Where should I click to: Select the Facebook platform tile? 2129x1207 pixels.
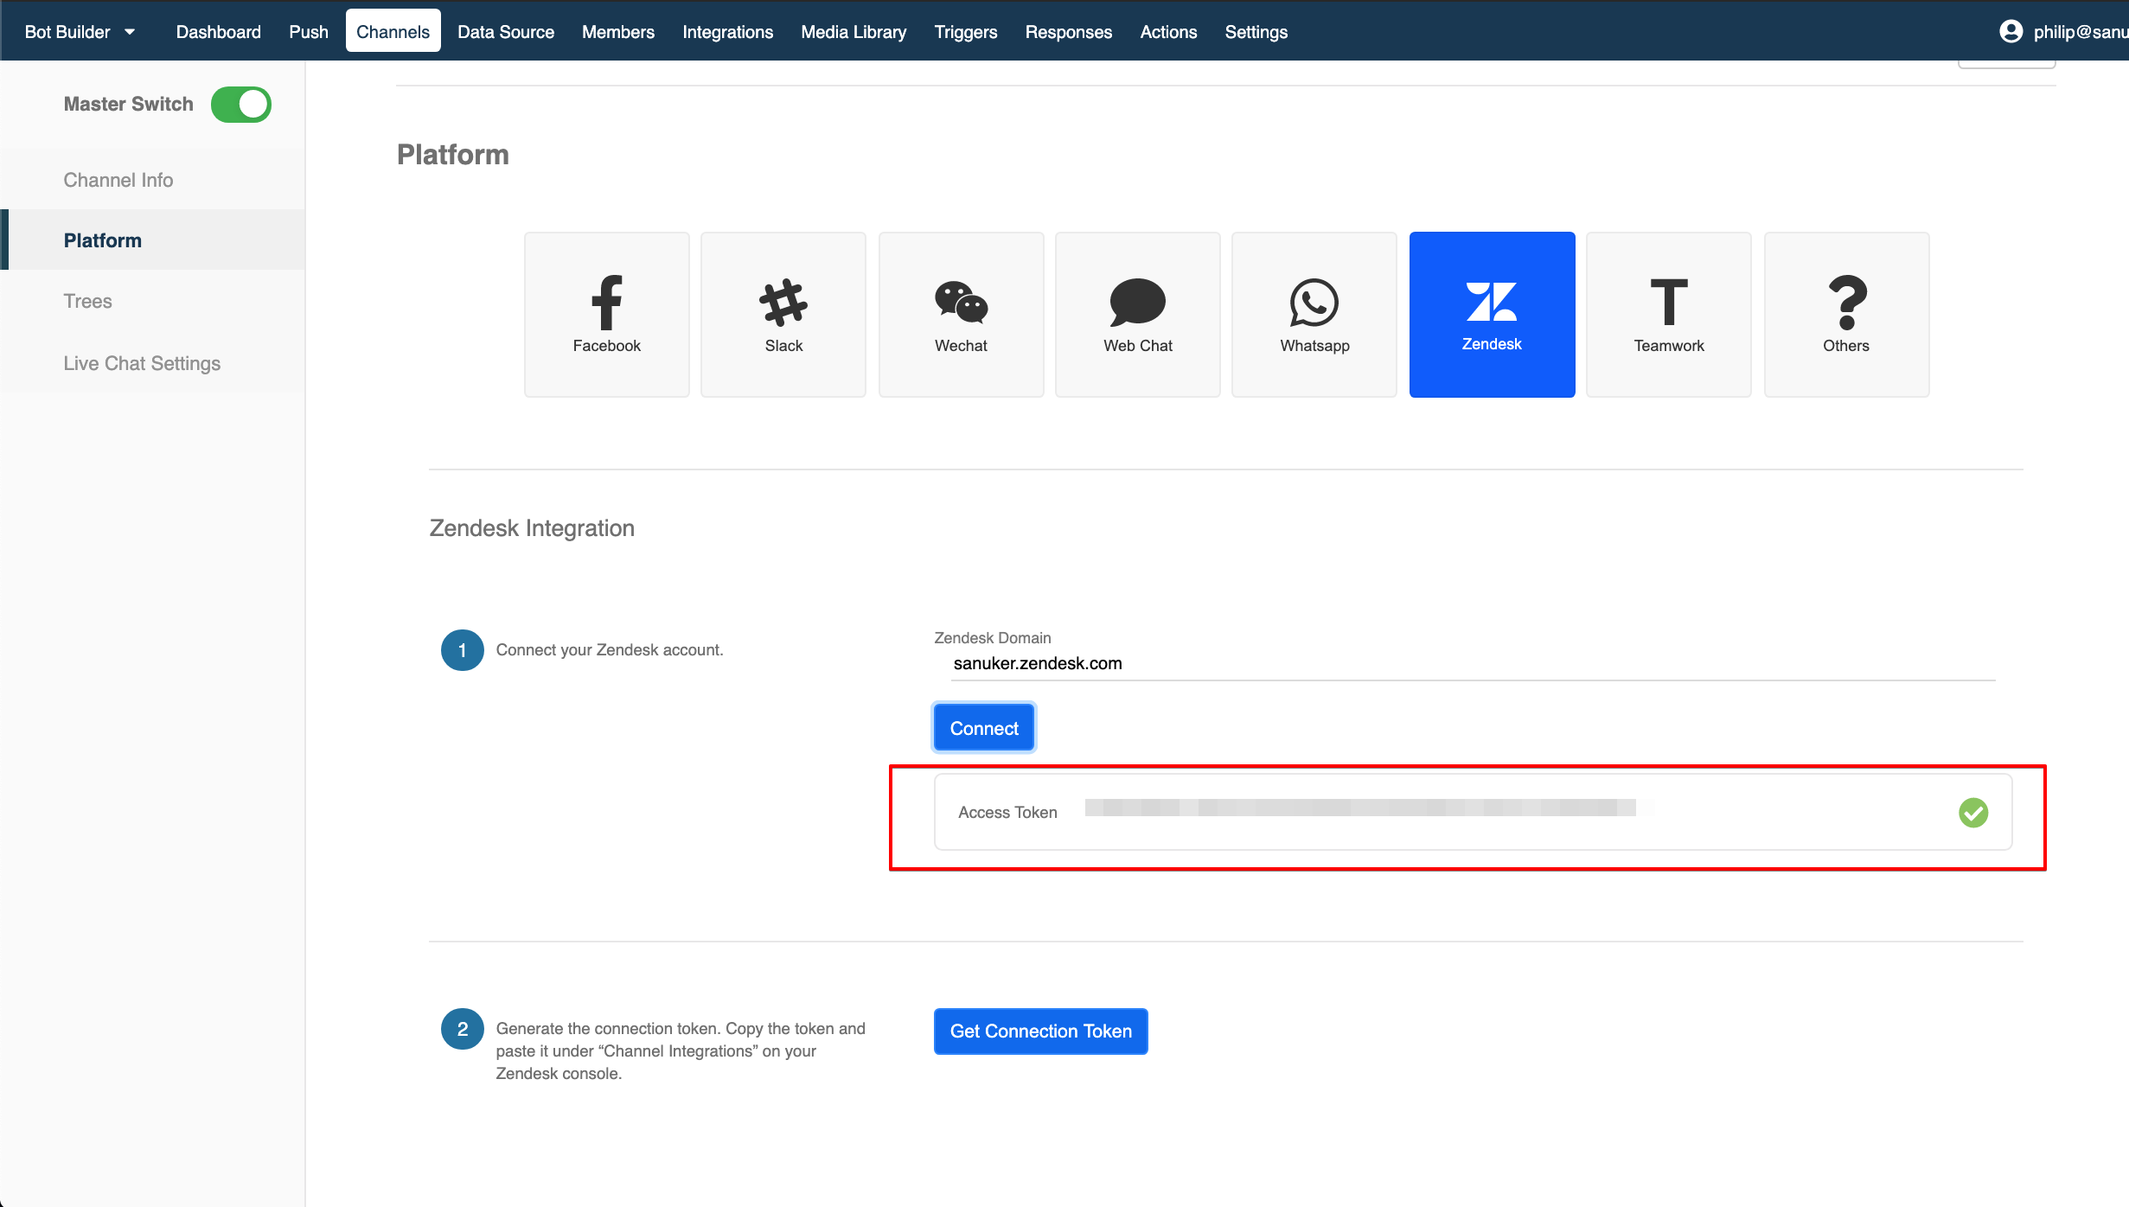point(606,315)
